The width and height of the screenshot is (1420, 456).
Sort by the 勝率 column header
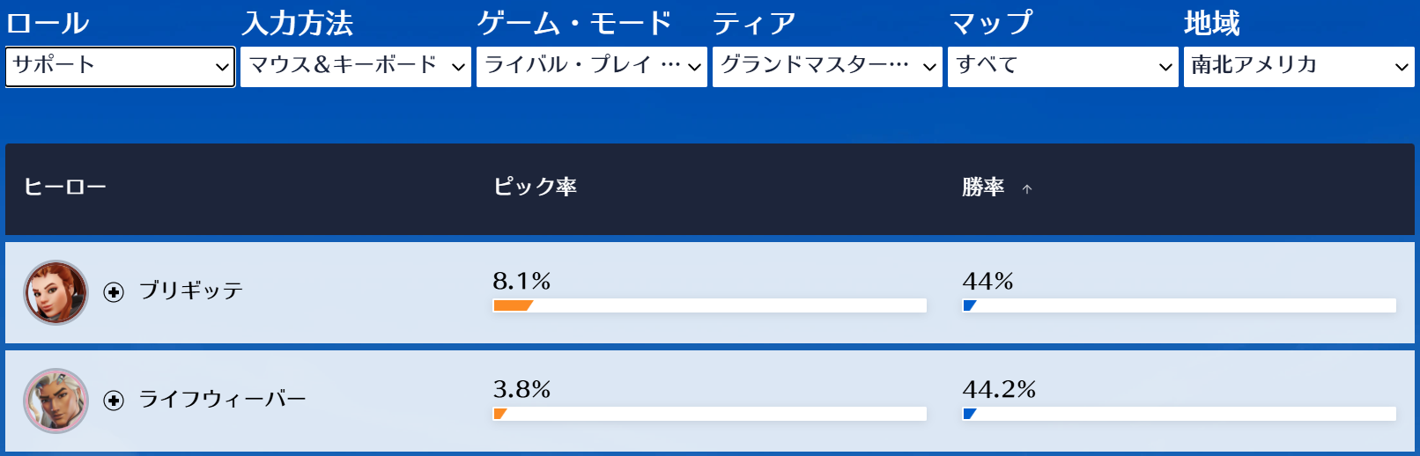pyautogui.click(x=983, y=187)
